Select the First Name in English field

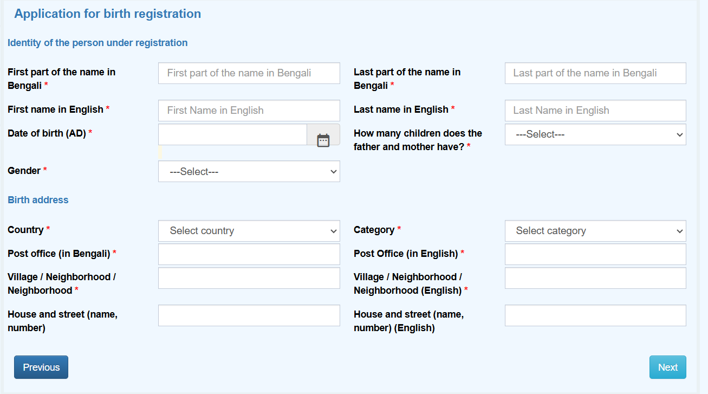249,111
